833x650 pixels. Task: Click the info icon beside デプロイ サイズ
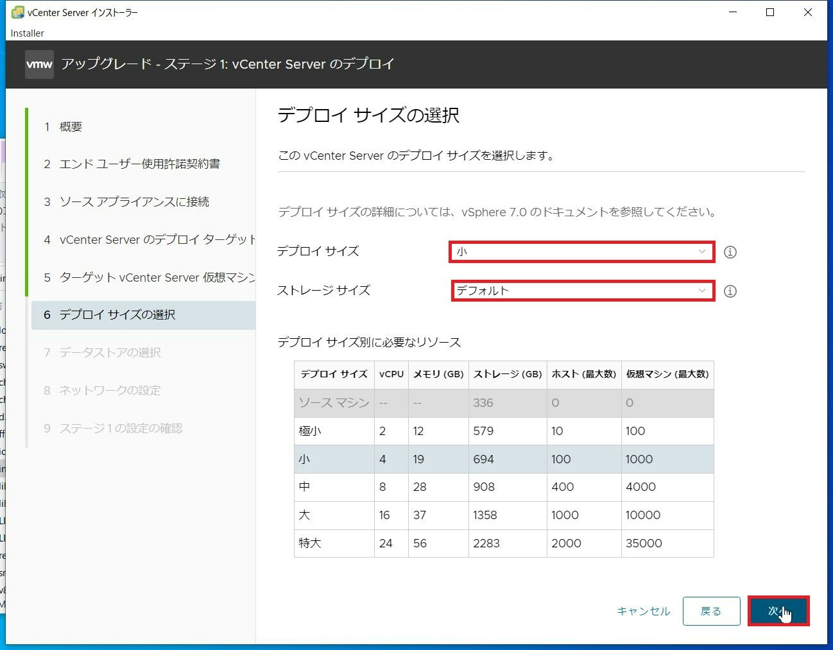[730, 252]
